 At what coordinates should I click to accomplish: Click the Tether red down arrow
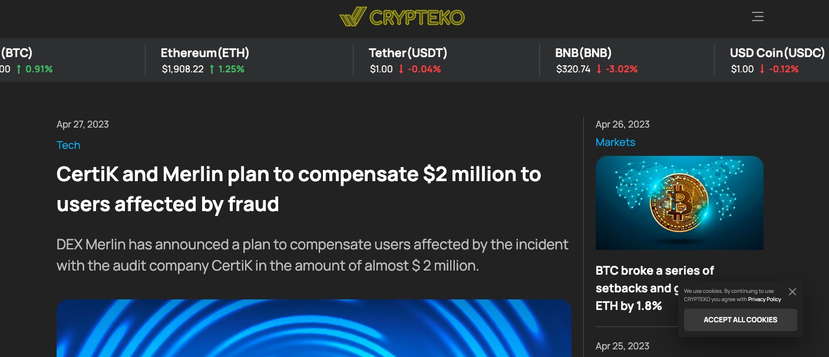(x=401, y=69)
